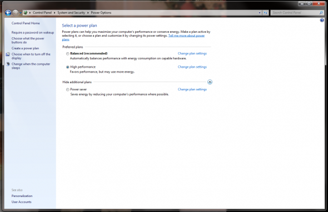The height and width of the screenshot is (212, 328).
Task: Change plan settings for Balanced
Action: (192, 53)
